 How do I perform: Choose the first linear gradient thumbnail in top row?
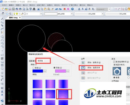37,84
